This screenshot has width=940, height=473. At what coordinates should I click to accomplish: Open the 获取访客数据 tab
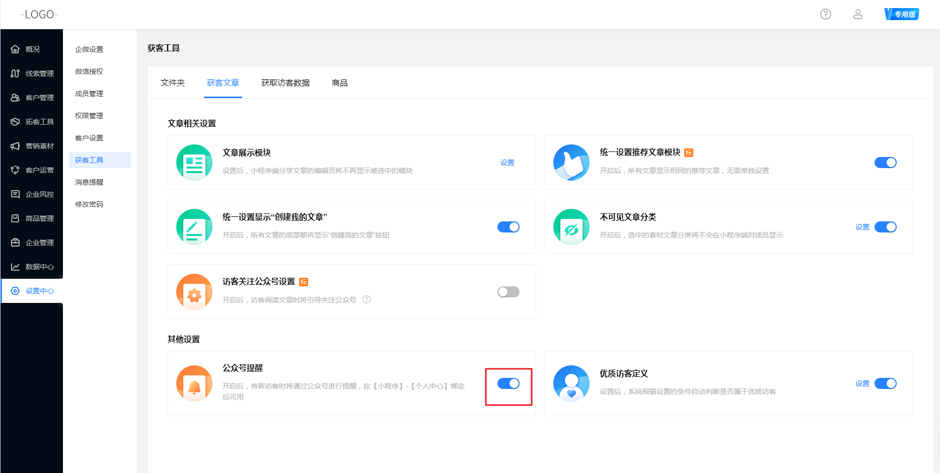285,83
